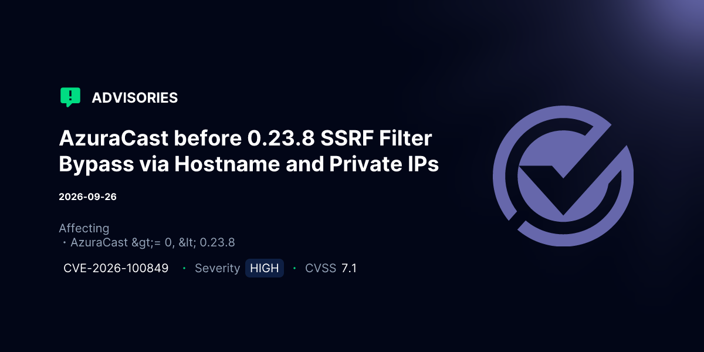Click the 7.1 score value
This screenshot has width=704, height=352.
click(x=349, y=268)
